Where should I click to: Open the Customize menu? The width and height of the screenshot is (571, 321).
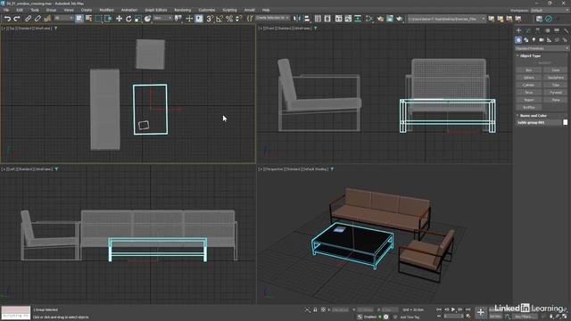(206, 10)
